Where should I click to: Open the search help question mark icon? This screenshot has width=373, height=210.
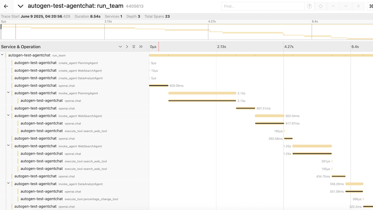[309, 6]
